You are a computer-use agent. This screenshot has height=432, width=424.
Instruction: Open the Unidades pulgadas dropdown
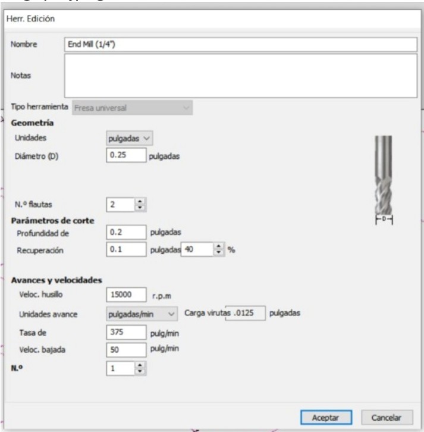(x=130, y=138)
